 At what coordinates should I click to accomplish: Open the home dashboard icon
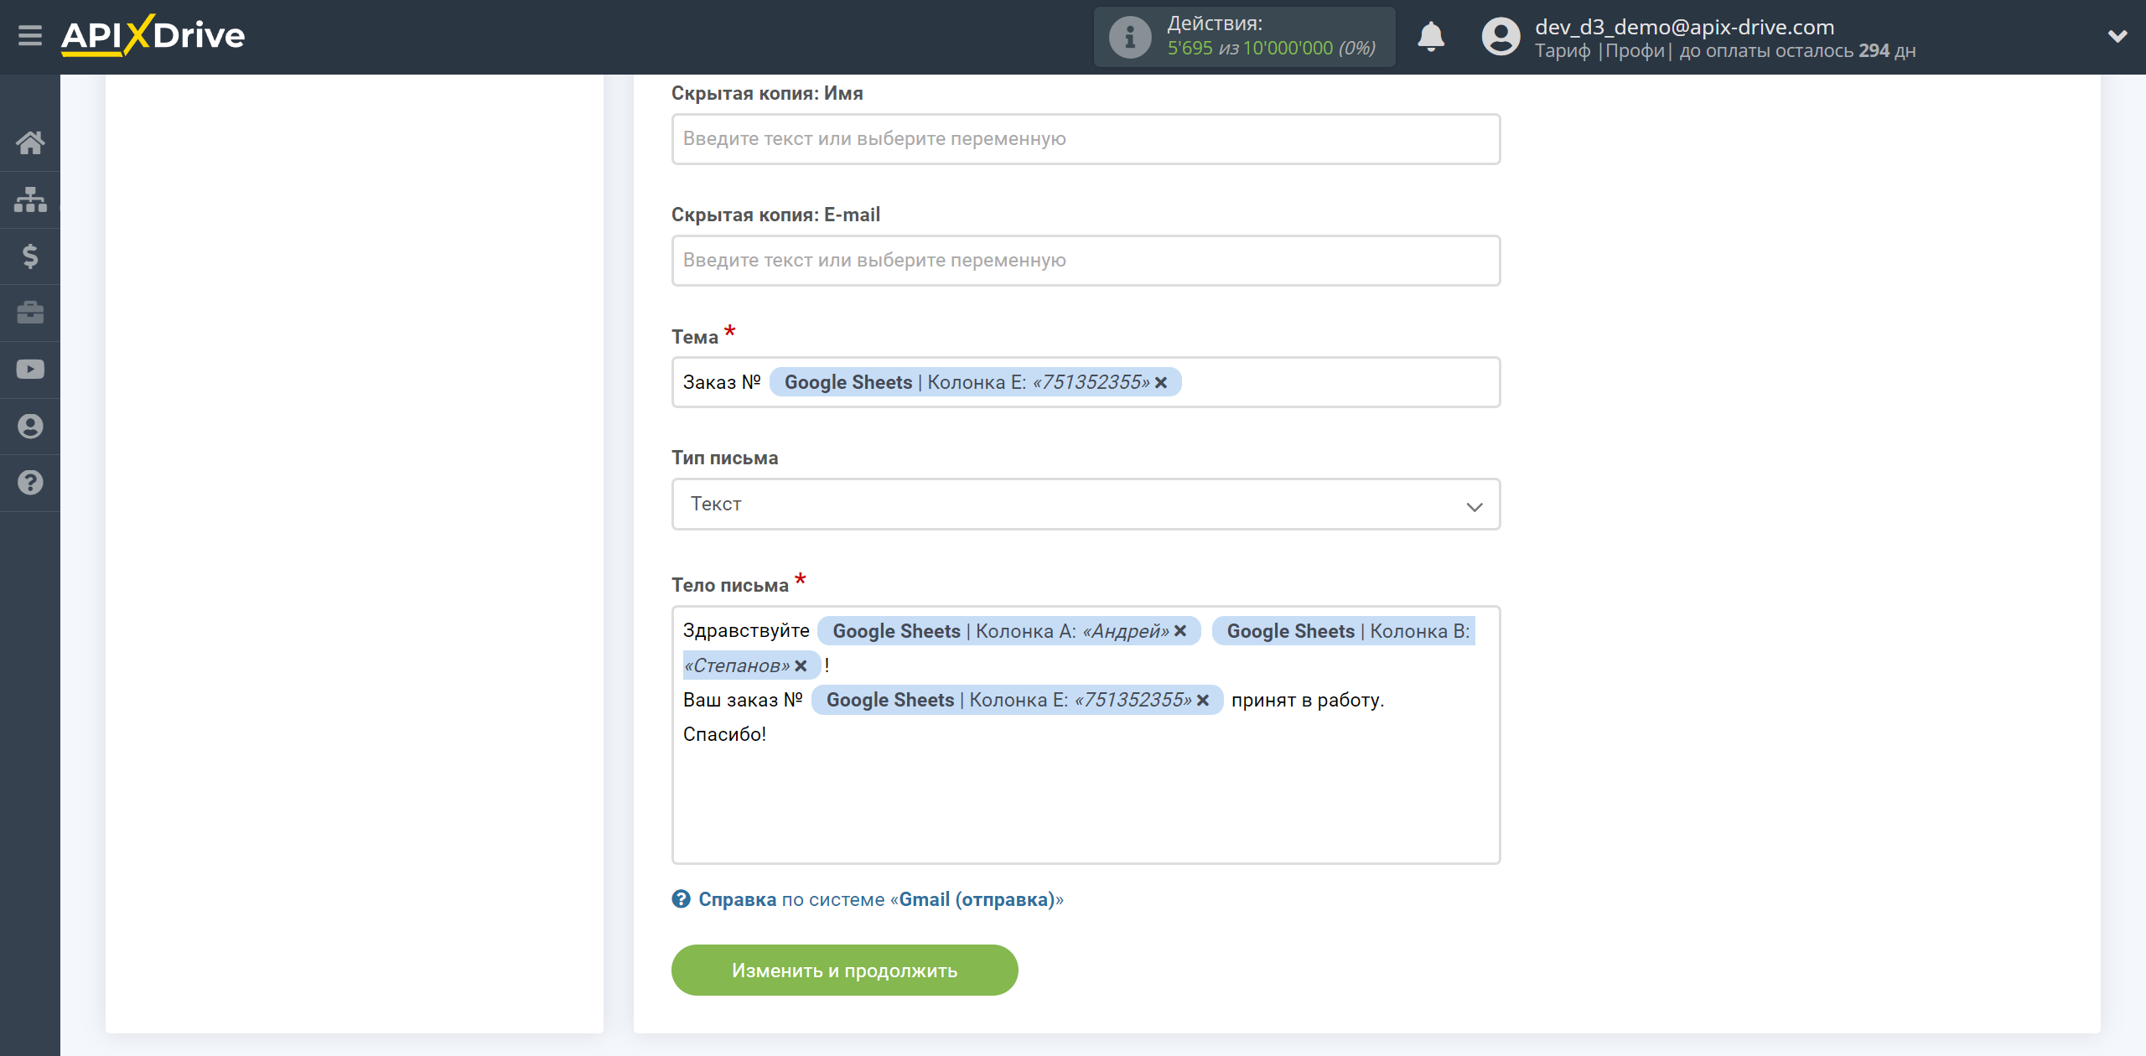[30, 142]
